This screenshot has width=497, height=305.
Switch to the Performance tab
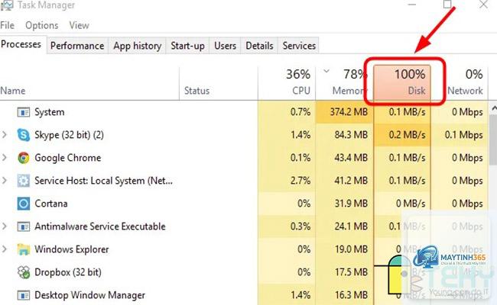tap(77, 46)
